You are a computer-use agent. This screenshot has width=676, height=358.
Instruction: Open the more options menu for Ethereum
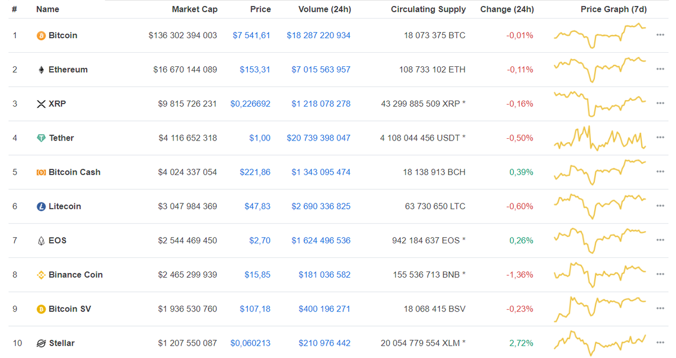pos(660,70)
